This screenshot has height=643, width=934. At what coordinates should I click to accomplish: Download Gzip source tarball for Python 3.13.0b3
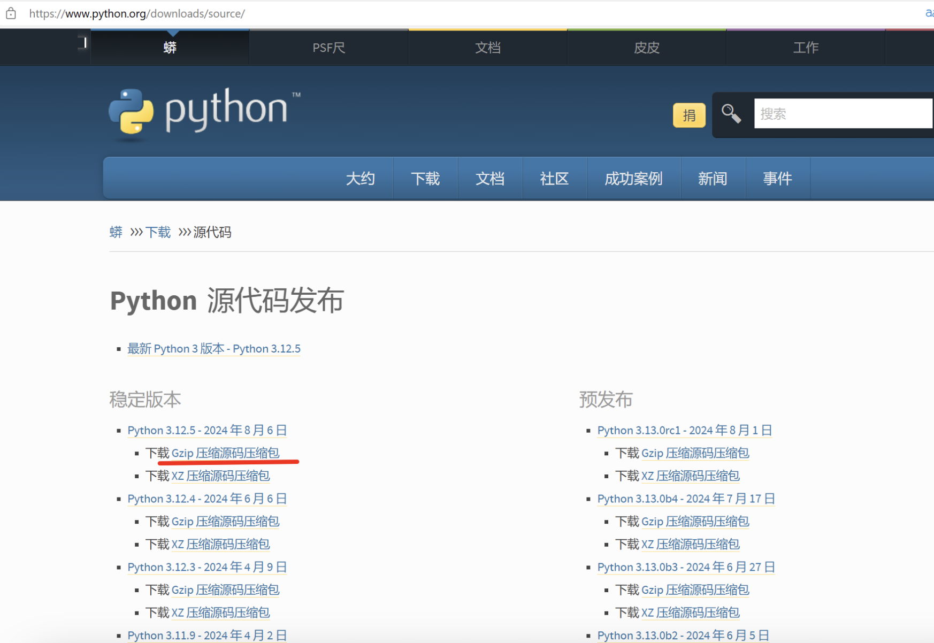[x=695, y=590]
